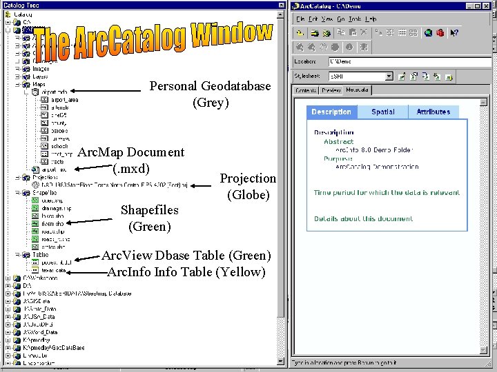The width and height of the screenshot is (497, 372).
Task: Expand the D:\ drive node
Action: 8,286
